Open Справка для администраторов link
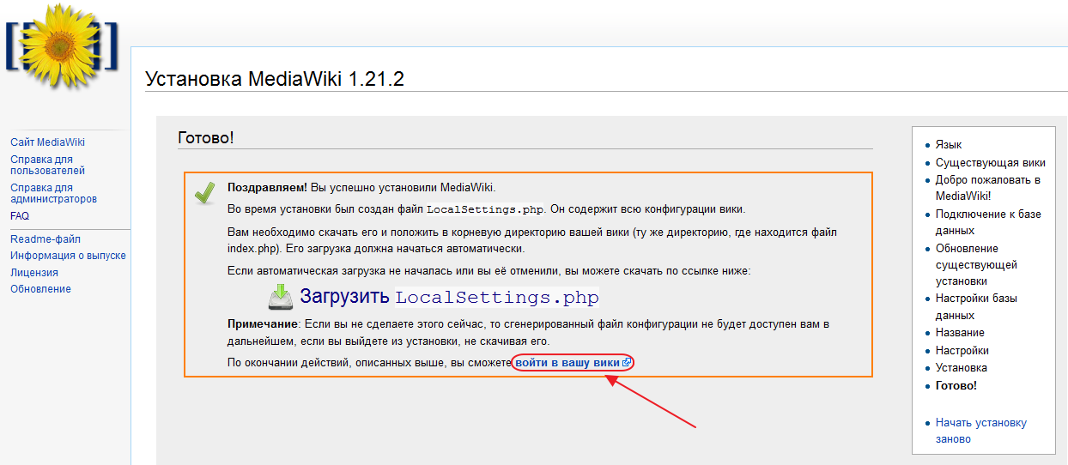This screenshot has height=465, width=1068. [x=53, y=193]
